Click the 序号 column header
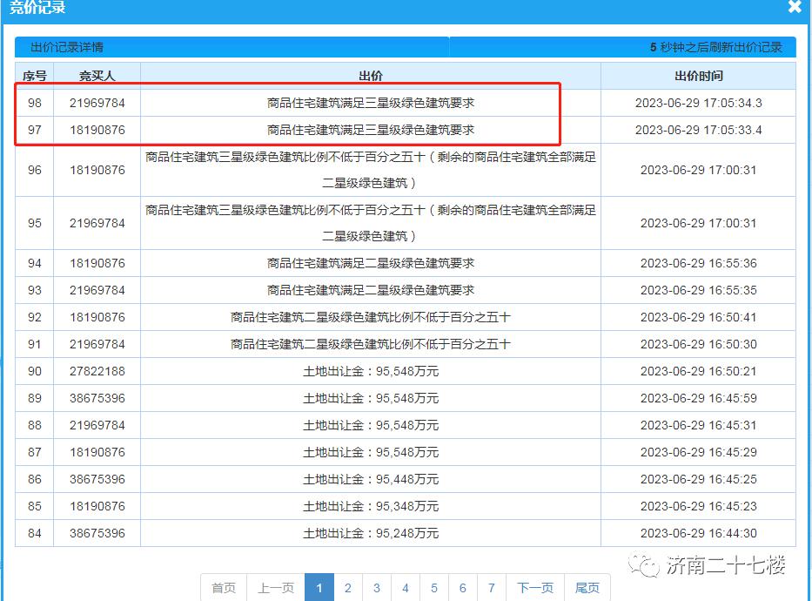Image resolution: width=812 pixels, height=601 pixels. pos(33,76)
